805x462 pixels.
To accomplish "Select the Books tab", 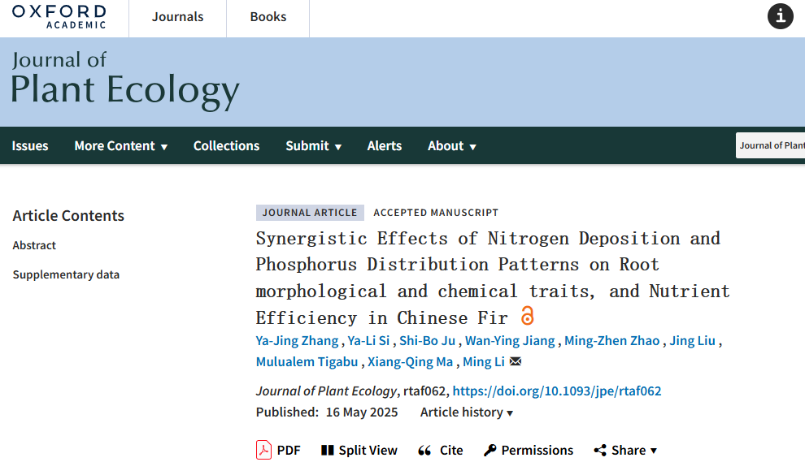I will pyautogui.click(x=268, y=17).
